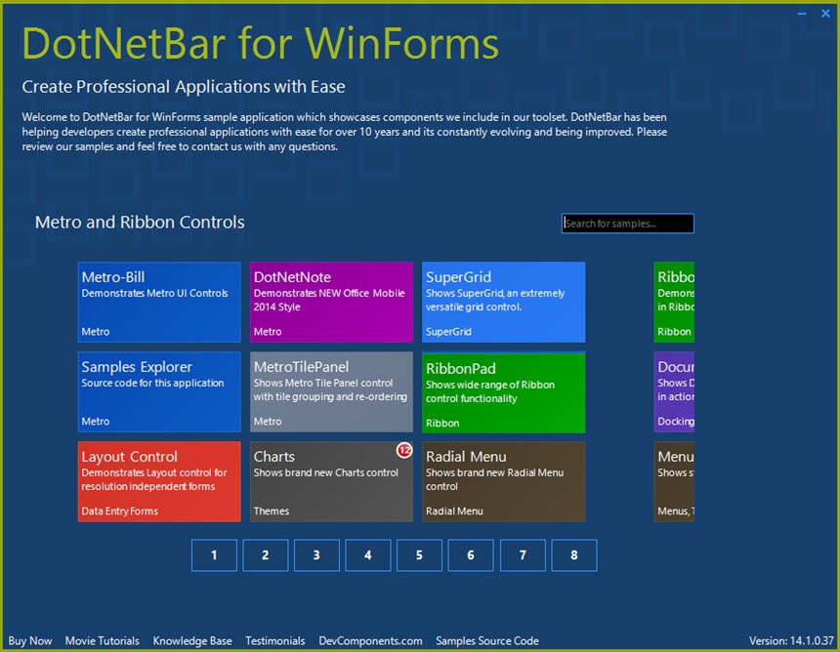Follow the Buy Now link

pos(30,640)
